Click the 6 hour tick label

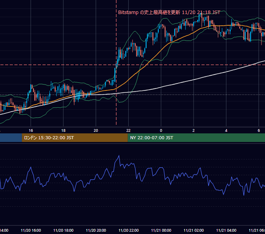(259, 130)
